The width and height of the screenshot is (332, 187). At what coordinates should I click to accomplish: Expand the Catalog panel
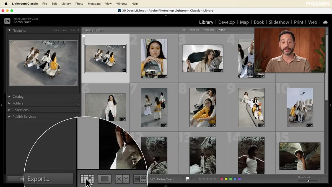coord(9,97)
